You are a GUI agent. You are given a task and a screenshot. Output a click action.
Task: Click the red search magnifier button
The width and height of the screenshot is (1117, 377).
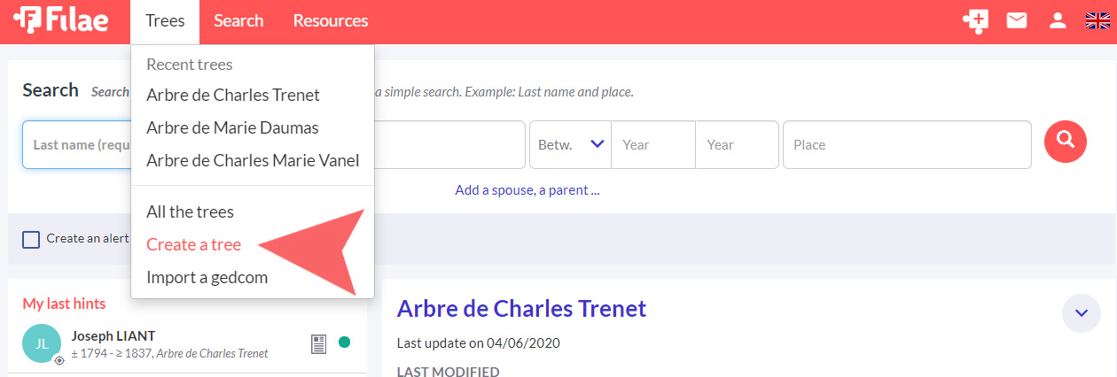click(1066, 141)
